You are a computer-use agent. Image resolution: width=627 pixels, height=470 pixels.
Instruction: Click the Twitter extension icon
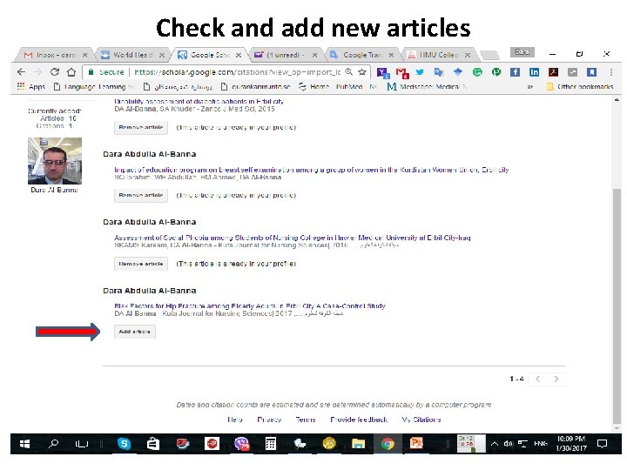[x=420, y=72]
